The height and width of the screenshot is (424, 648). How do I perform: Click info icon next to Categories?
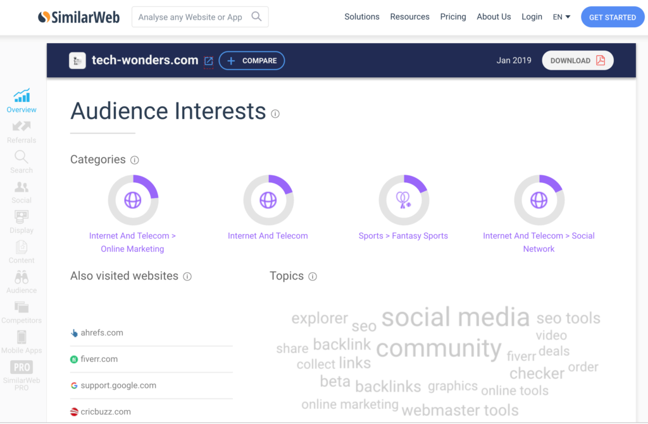pyautogui.click(x=135, y=160)
